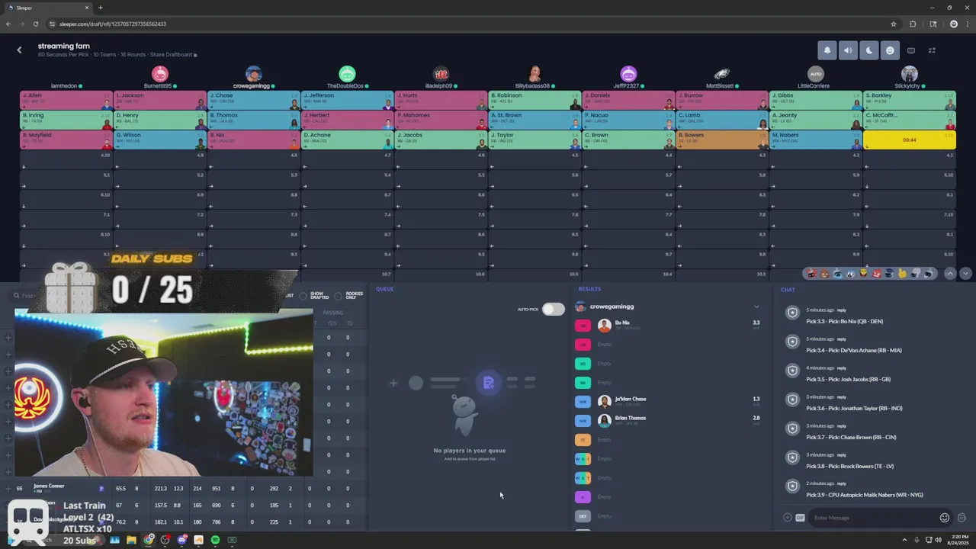Click the 00:44 on-the-clock pick cell
Image resolution: width=976 pixels, height=549 pixels.
click(x=909, y=140)
